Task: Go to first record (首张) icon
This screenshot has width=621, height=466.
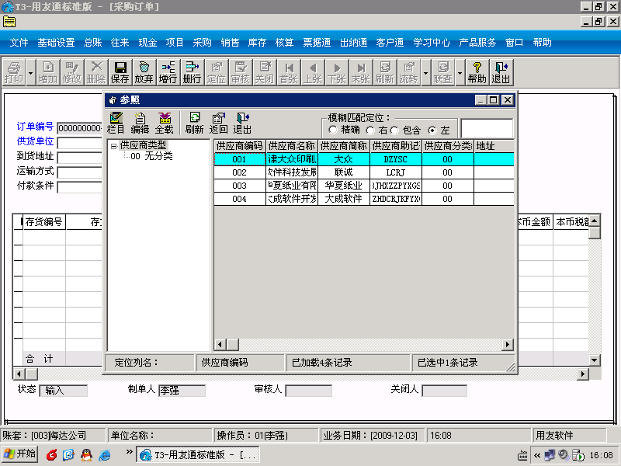Action: point(288,72)
